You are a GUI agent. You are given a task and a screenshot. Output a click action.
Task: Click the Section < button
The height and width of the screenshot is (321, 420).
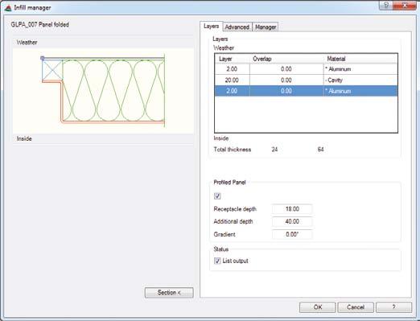[169, 293]
